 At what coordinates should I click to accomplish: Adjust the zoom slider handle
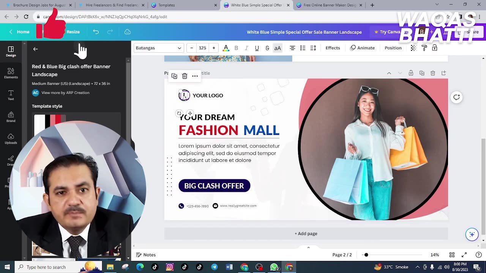pos(366,255)
